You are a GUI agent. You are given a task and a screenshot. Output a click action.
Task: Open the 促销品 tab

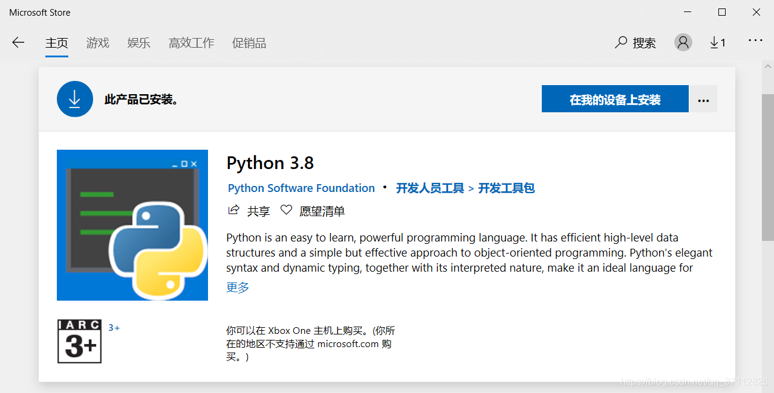click(249, 43)
